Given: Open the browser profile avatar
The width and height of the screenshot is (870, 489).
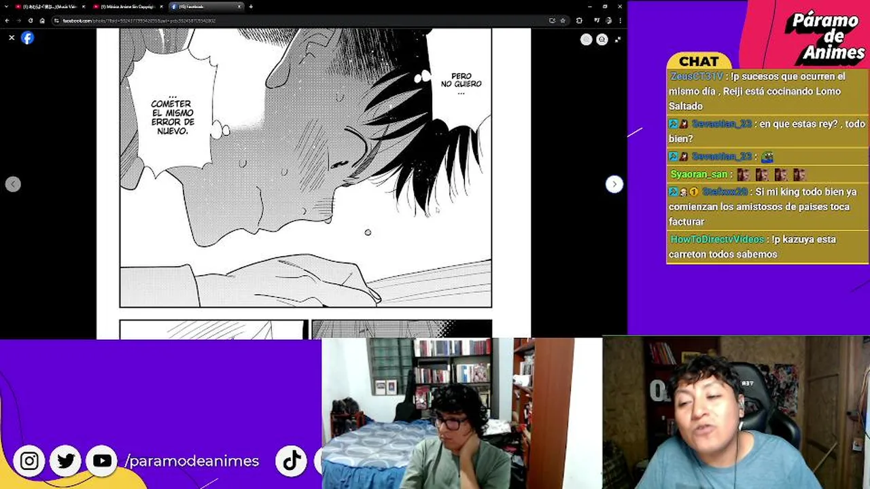Looking at the screenshot, I should (608, 20).
